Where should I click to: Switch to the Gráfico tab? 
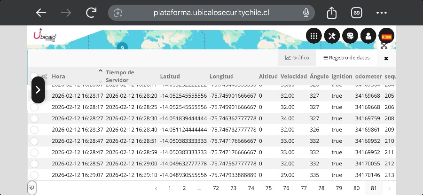297,58
